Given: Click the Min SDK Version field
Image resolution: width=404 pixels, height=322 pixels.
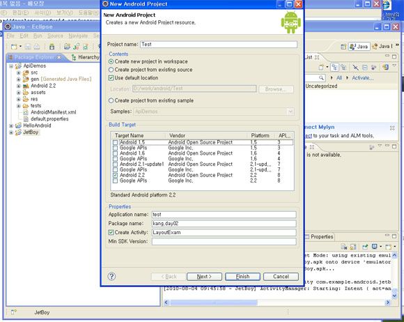Looking at the screenshot, I should pyautogui.click(x=224, y=242).
